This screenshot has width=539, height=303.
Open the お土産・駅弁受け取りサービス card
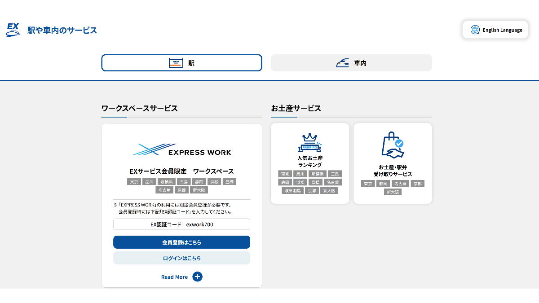click(393, 163)
